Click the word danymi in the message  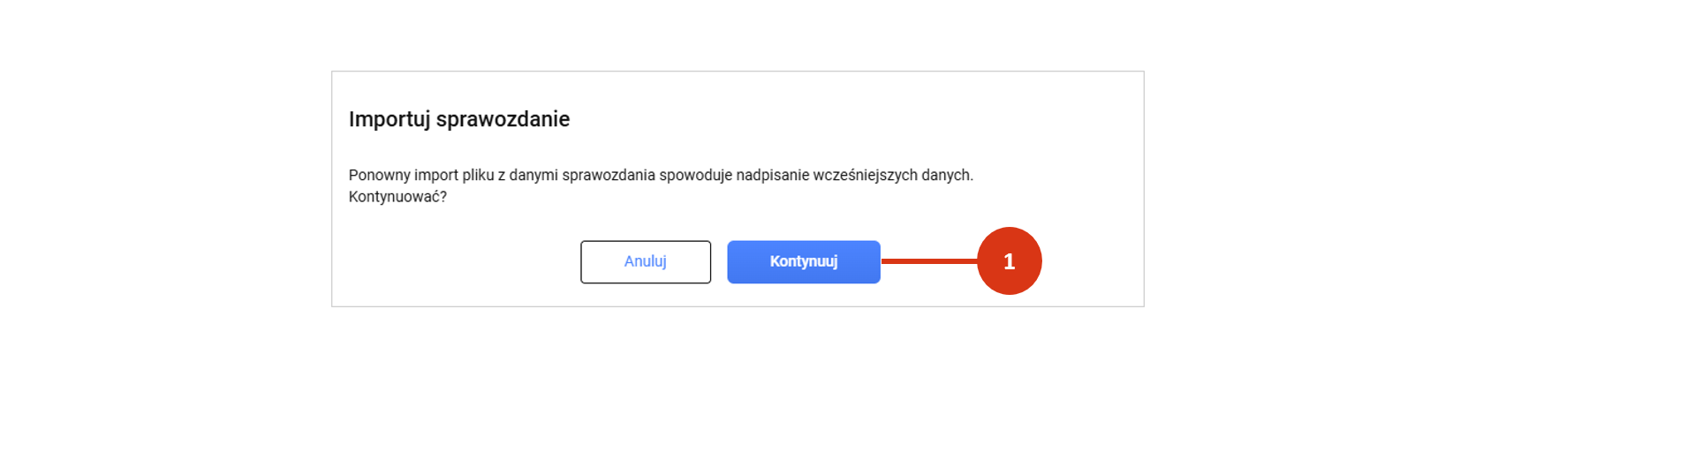point(533,175)
